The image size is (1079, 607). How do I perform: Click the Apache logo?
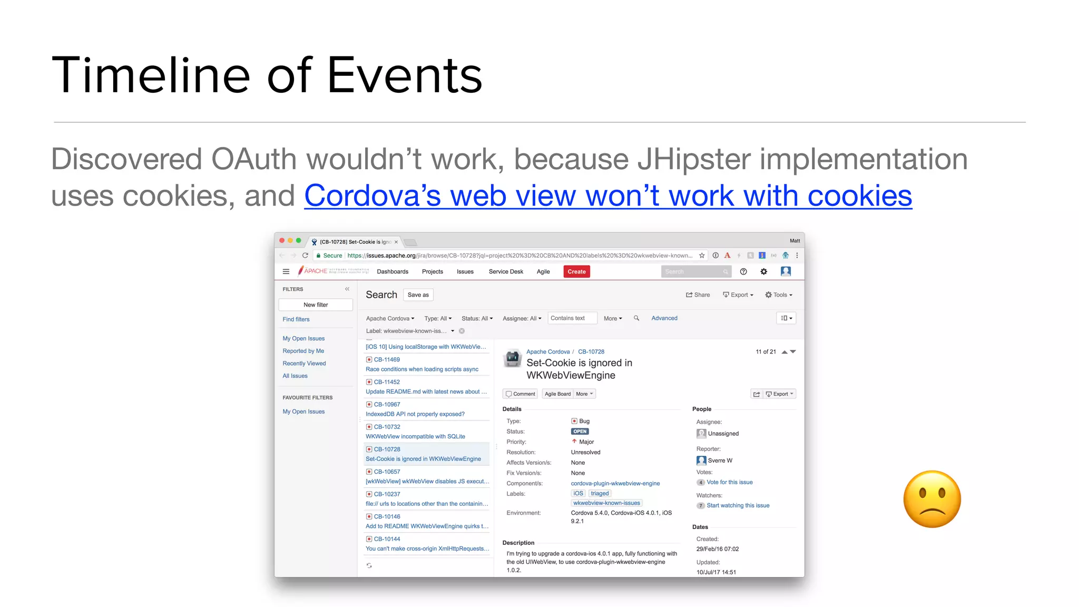pyautogui.click(x=333, y=271)
